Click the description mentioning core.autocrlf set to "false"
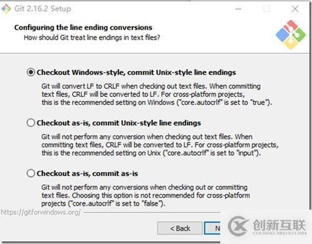The height and width of the screenshot is (244, 312). (x=145, y=195)
